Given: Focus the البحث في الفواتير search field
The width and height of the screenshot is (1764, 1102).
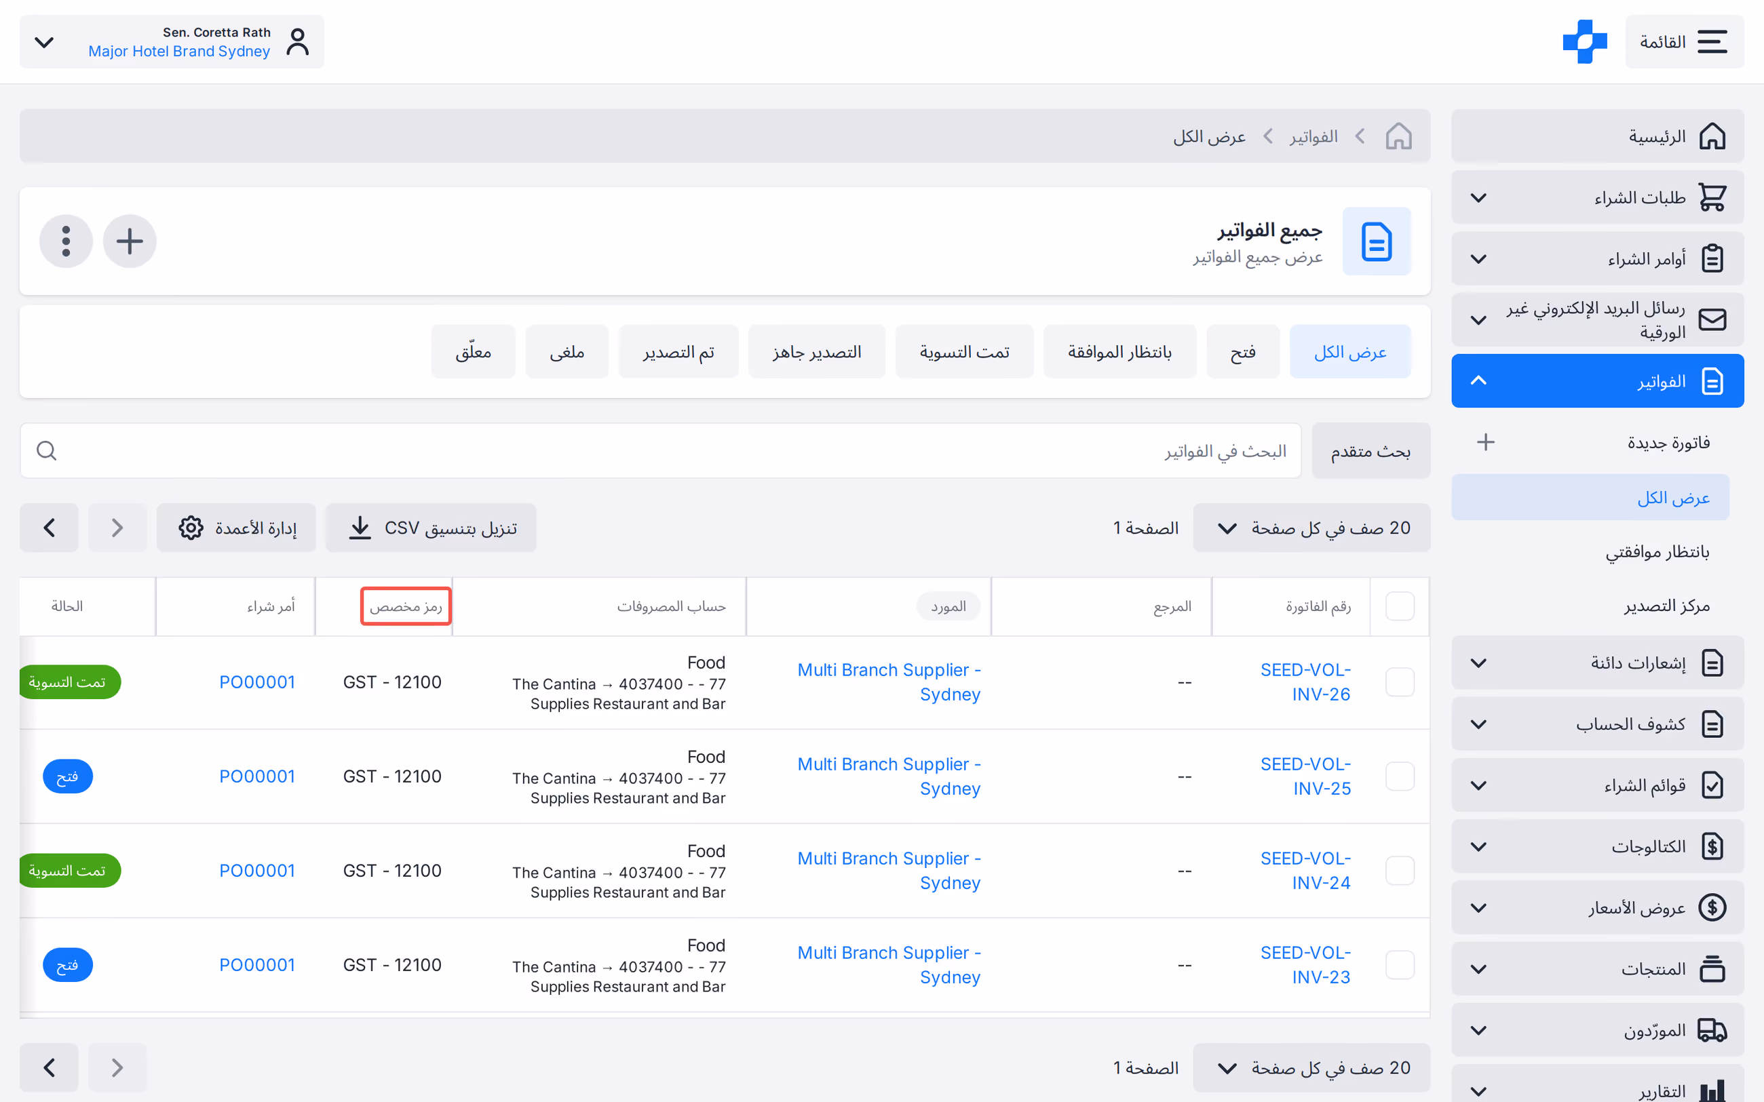Looking at the screenshot, I should [x=660, y=451].
